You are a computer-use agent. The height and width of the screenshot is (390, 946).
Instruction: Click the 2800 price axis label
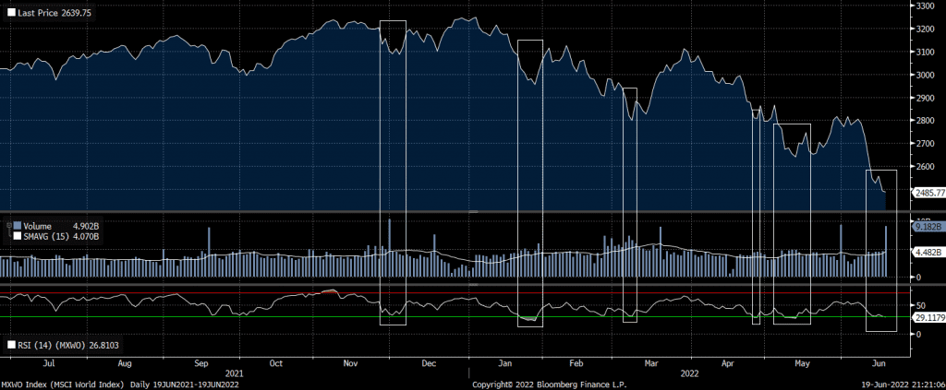point(926,121)
